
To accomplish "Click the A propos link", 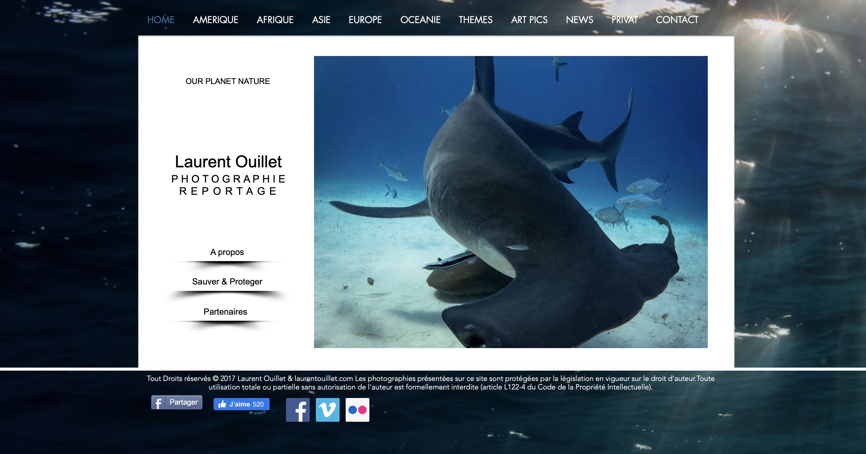I will click(x=227, y=252).
